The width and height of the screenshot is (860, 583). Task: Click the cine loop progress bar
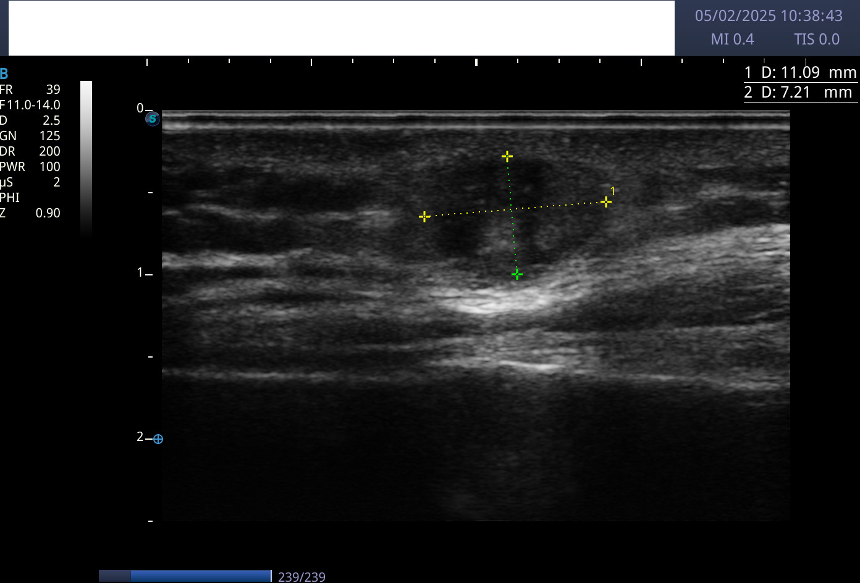click(185, 576)
